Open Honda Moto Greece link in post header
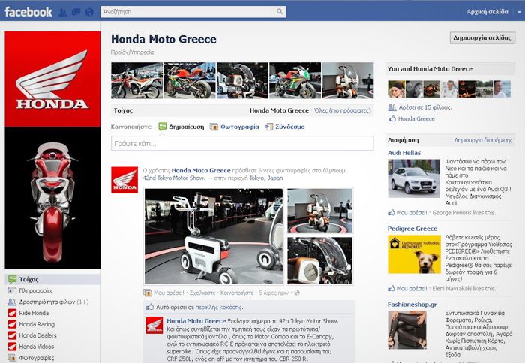Image resolution: width=525 pixels, height=363 pixels. tap(201, 170)
